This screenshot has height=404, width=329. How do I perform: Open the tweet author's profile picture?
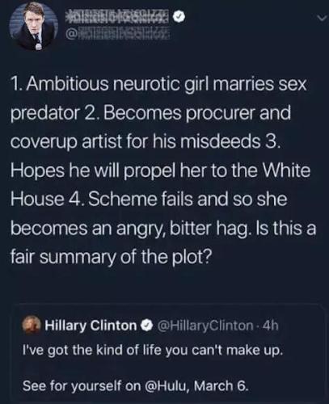pyautogui.click(x=33, y=27)
